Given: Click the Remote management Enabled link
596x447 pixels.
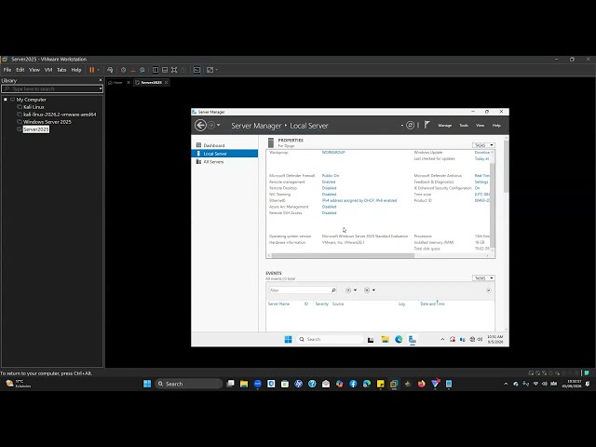Looking at the screenshot, I should (x=329, y=183).
